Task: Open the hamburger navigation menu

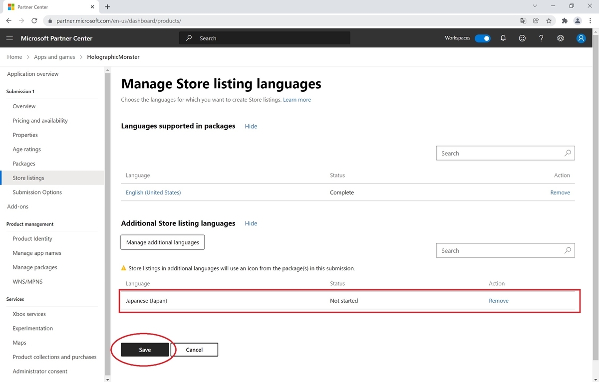Action: tap(9, 38)
